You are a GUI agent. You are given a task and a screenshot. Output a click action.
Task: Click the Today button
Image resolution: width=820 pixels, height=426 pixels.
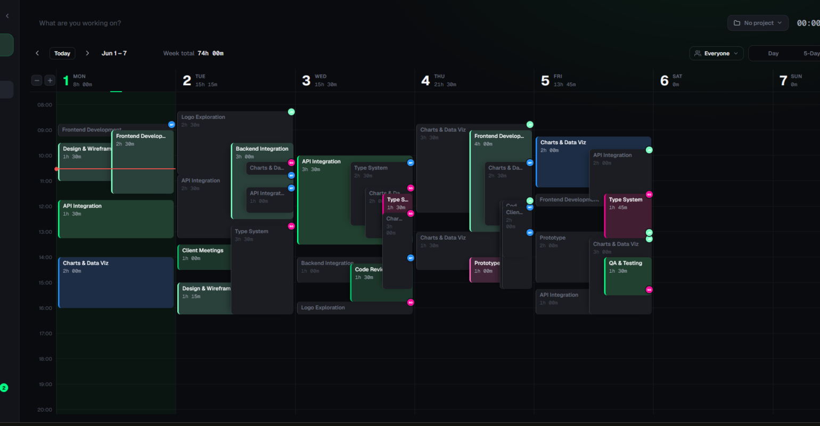pyautogui.click(x=62, y=53)
